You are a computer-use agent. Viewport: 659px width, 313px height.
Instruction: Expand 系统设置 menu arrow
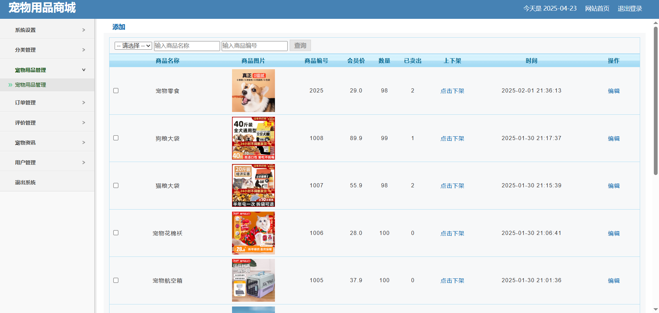pyautogui.click(x=84, y=30)
